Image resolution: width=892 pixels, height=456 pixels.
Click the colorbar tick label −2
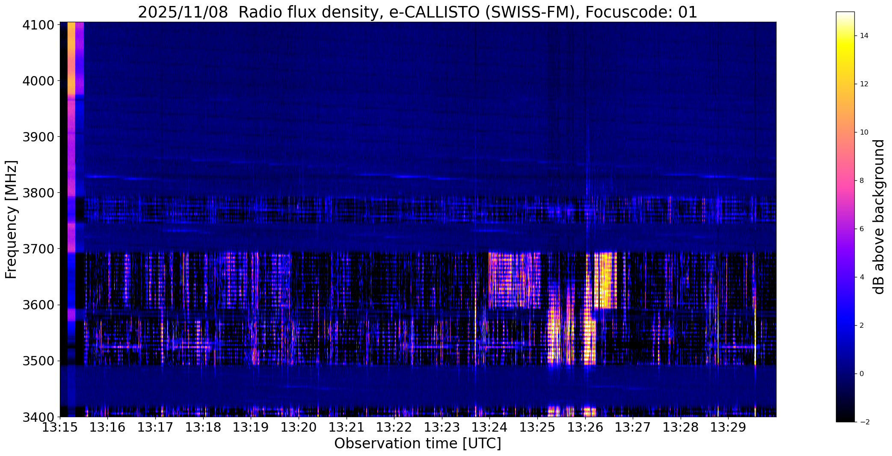[x=864, y=422]
